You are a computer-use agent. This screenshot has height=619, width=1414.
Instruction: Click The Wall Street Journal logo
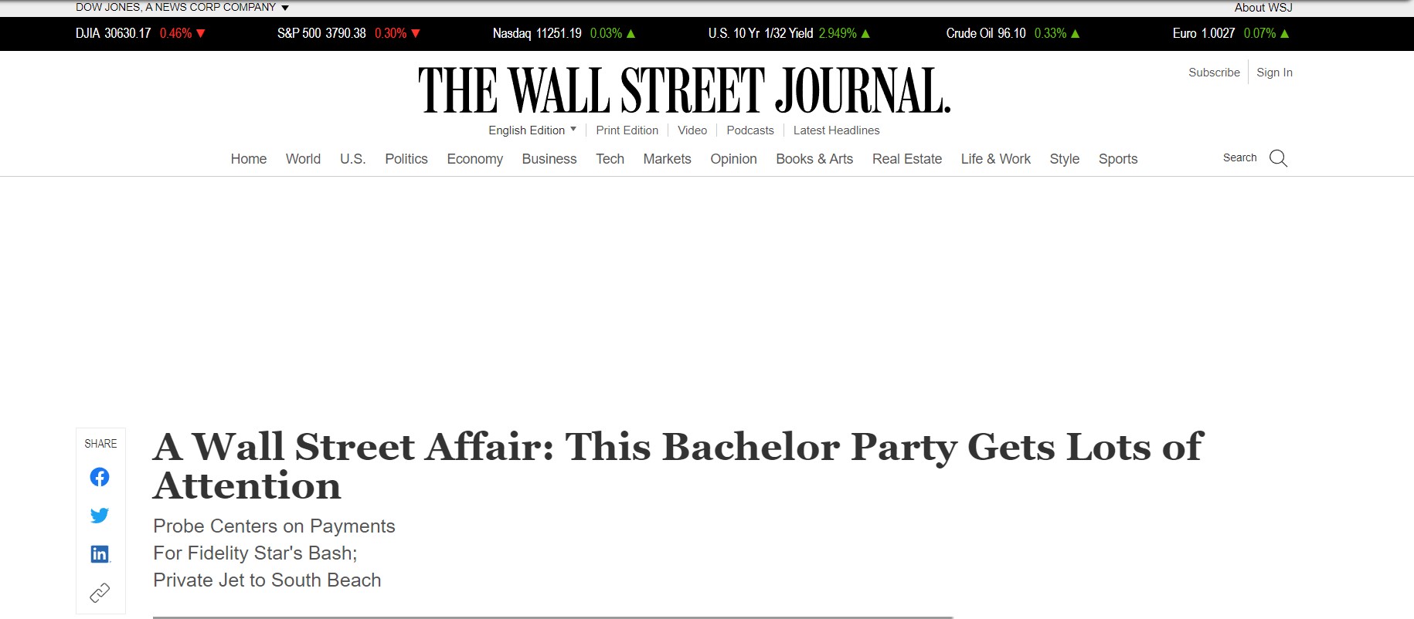click(x=684, y=90)
